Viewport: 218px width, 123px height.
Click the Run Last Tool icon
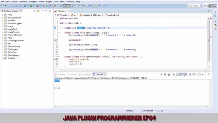click(x=37, y=6)
